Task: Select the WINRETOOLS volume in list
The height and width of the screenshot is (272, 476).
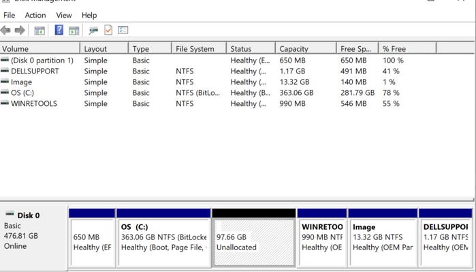Action: (x=34, y=103)
